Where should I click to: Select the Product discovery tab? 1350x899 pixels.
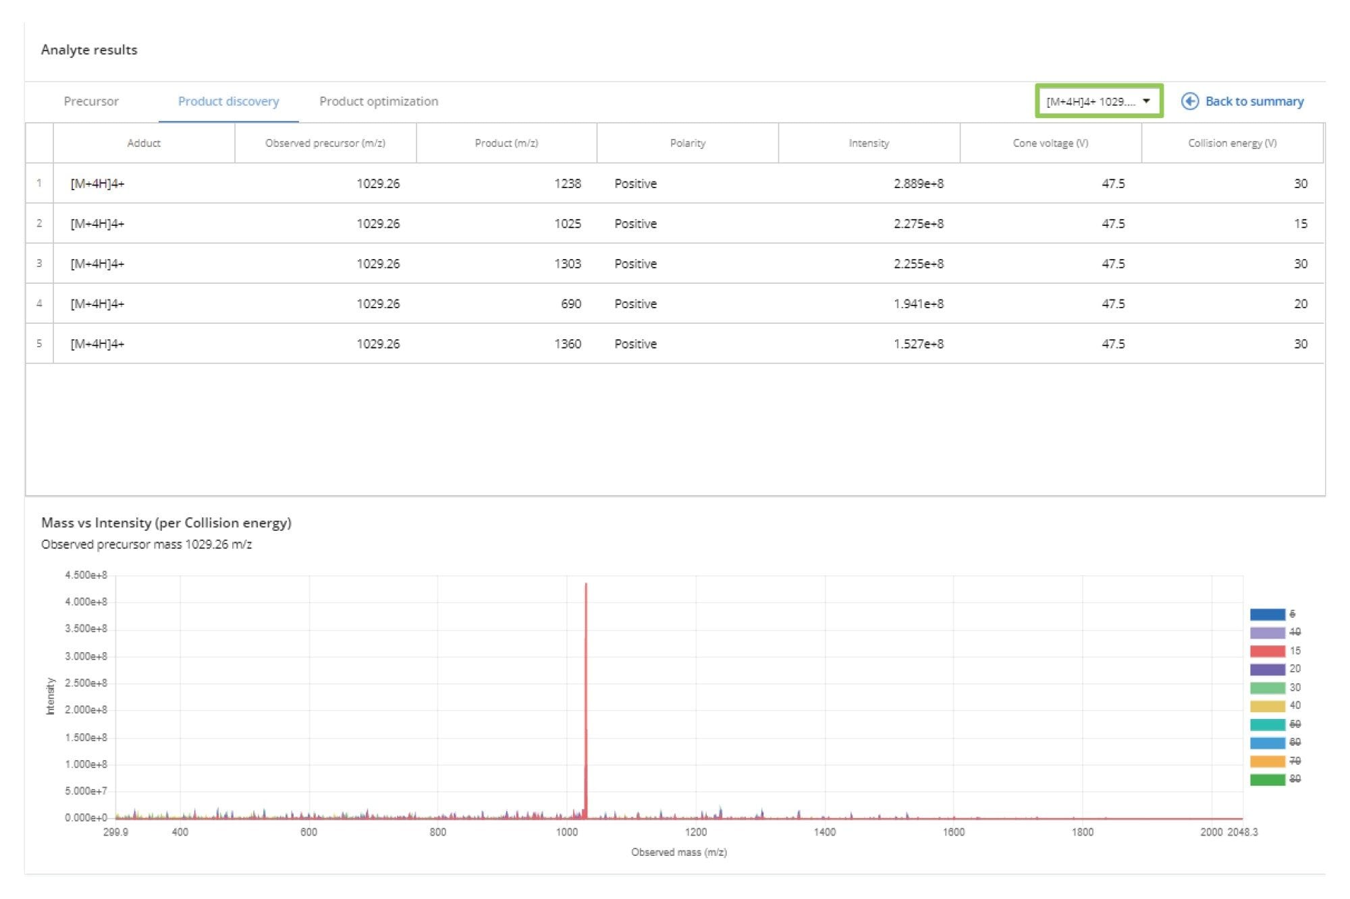pos(228,101)
